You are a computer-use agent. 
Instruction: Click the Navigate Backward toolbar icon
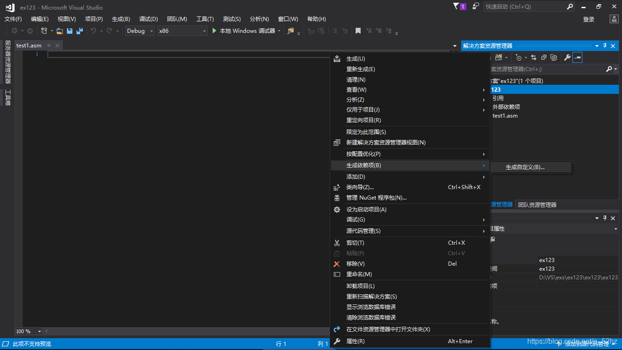15,31
